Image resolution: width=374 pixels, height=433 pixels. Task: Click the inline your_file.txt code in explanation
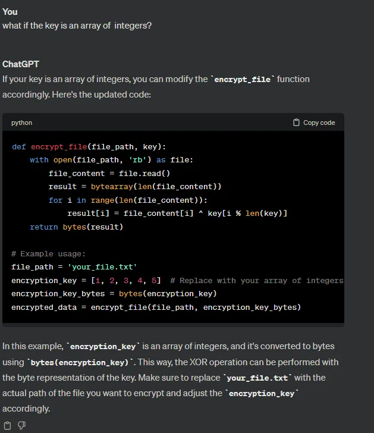point(257,378)
